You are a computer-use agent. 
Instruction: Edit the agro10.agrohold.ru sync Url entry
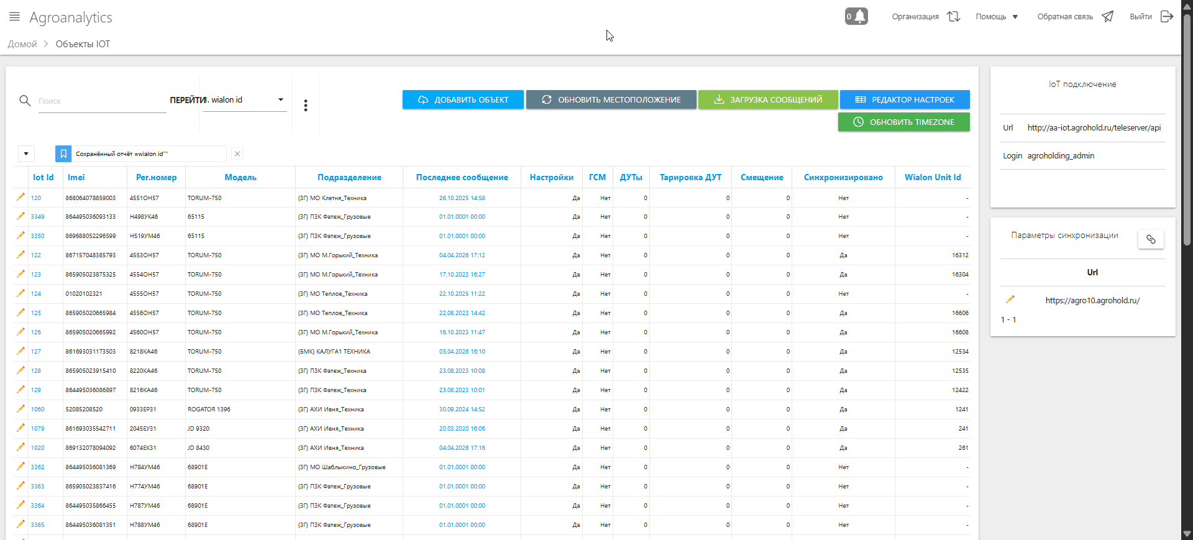click(x=1010, y=300)
